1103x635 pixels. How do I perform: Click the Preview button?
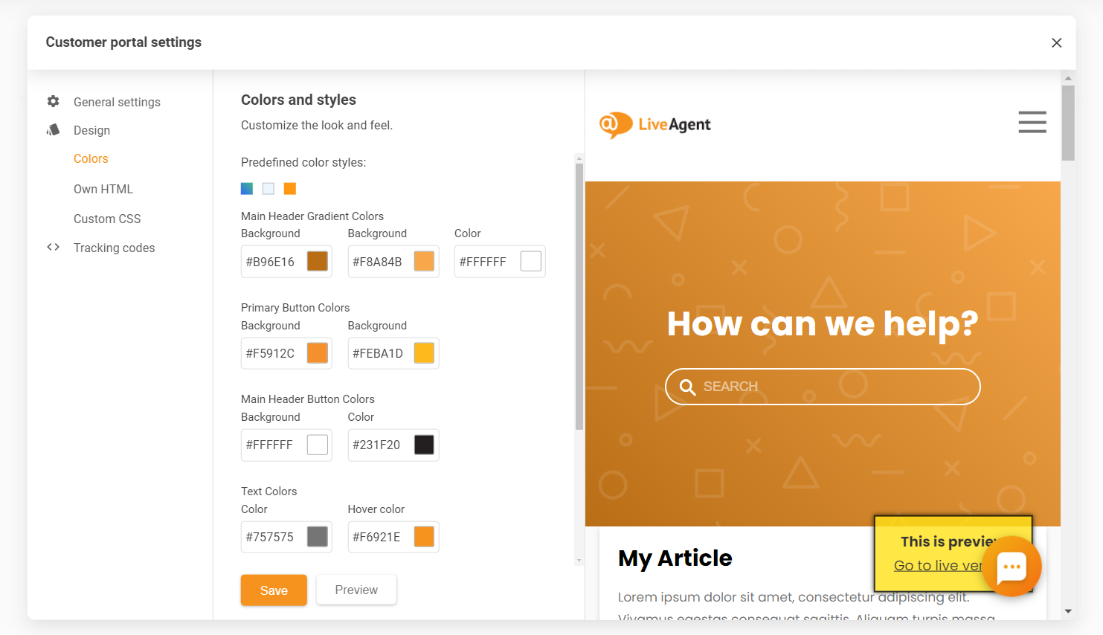pyautogui.click(x=356, y=590)
